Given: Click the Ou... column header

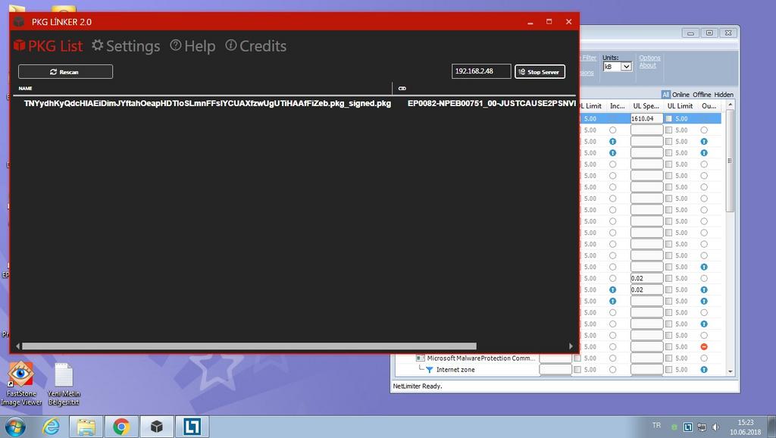Looking at the screenshot, I should pos(709,106).
